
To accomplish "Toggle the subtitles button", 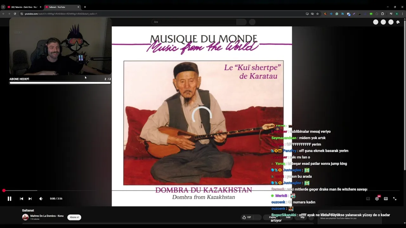I will [368, 199].
